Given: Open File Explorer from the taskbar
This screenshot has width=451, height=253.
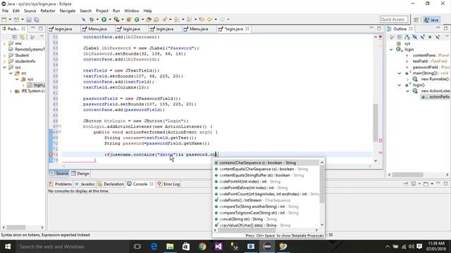Looking at the screenshot, I should pyautogui.click(x=170, y=247).
